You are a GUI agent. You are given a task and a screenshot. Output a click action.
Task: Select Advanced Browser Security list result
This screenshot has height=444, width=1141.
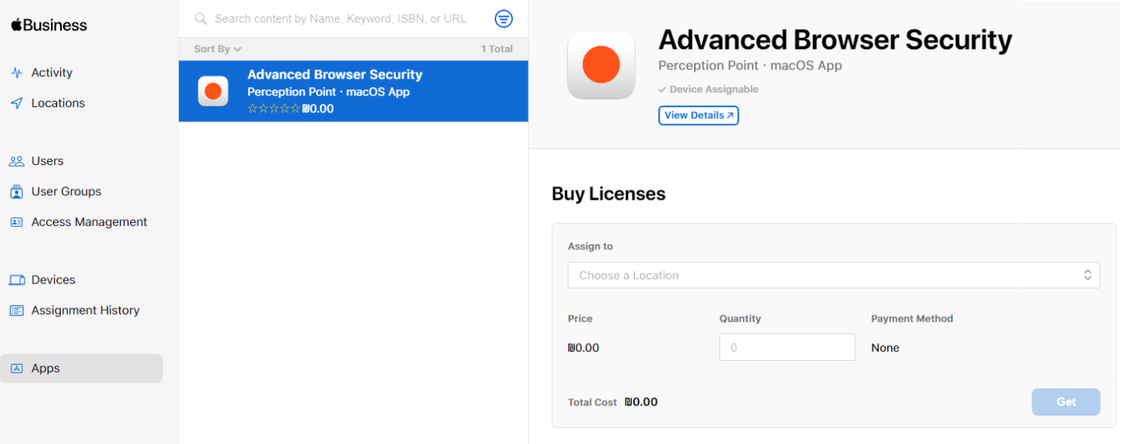tap(353, 91)
